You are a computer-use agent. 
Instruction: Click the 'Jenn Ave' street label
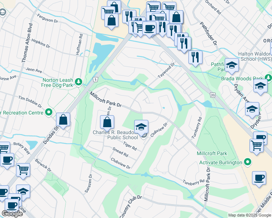coord(34,70)
